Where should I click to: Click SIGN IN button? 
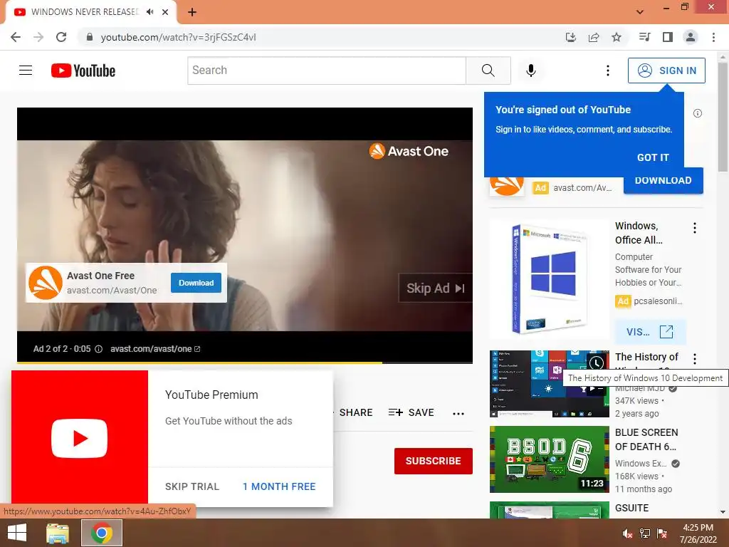click(666, 71)
